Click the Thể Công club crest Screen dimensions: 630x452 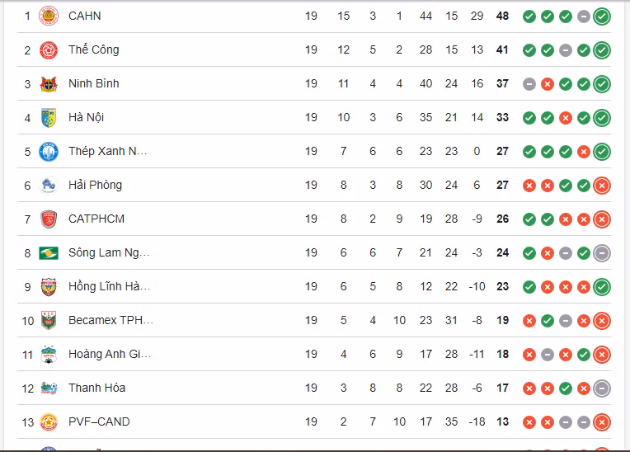pos(49,50)
